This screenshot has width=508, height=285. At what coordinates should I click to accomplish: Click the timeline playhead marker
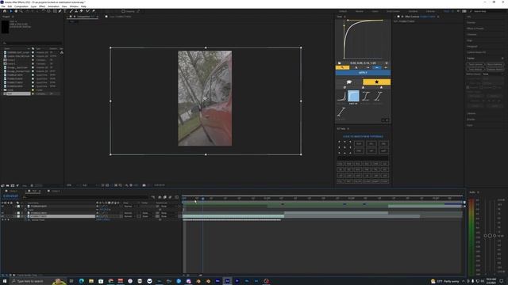[203, 198]
